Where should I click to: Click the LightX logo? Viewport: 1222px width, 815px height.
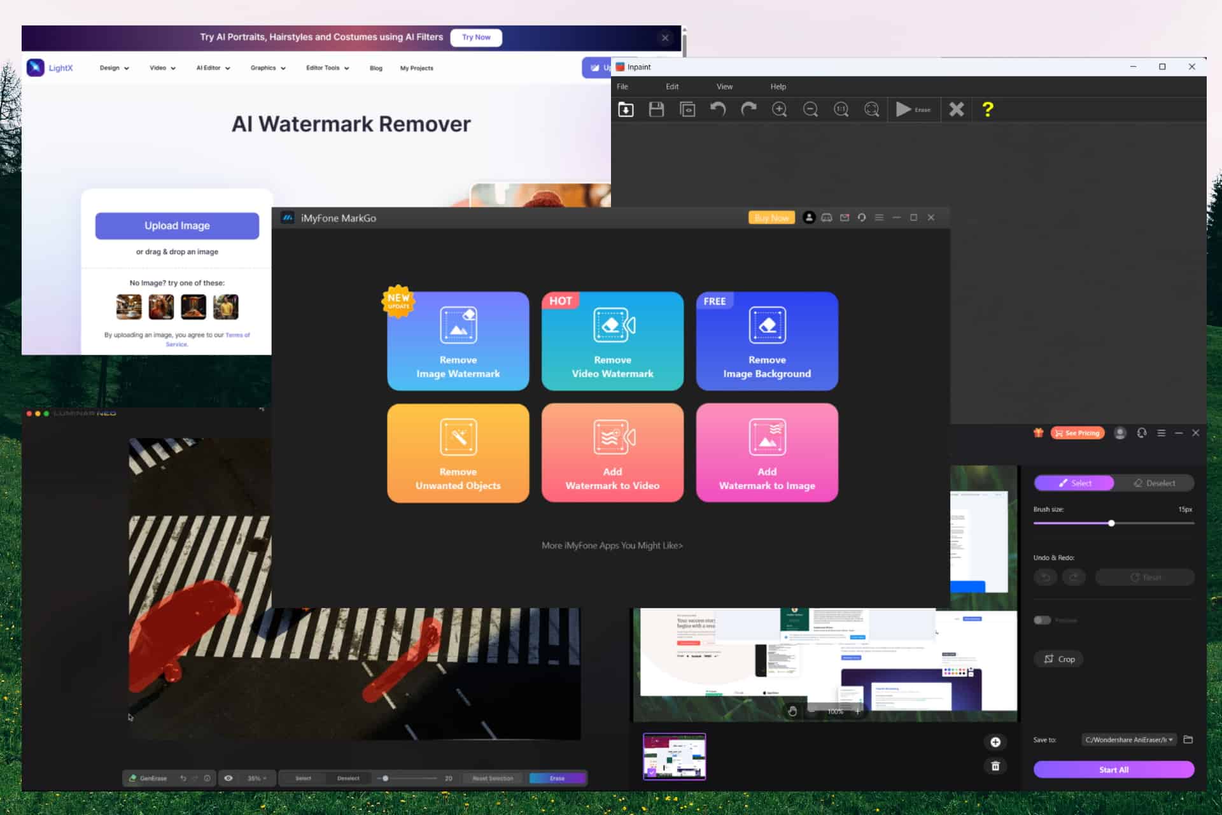[x=50, y=67]
